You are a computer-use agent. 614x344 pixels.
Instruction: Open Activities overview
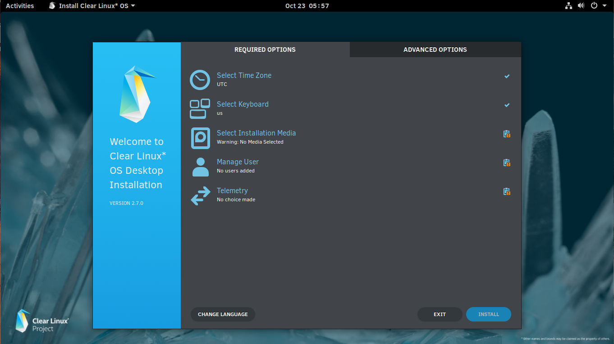20,6
